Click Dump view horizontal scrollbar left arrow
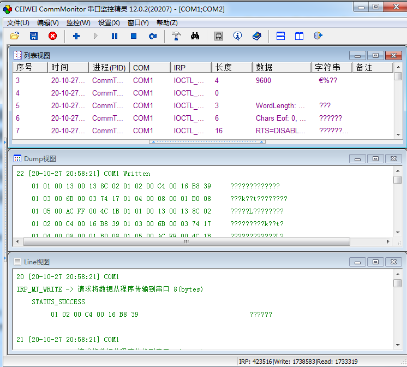This screenshot has width=407, height=367. pyautogui.click(x=17, y=241)
